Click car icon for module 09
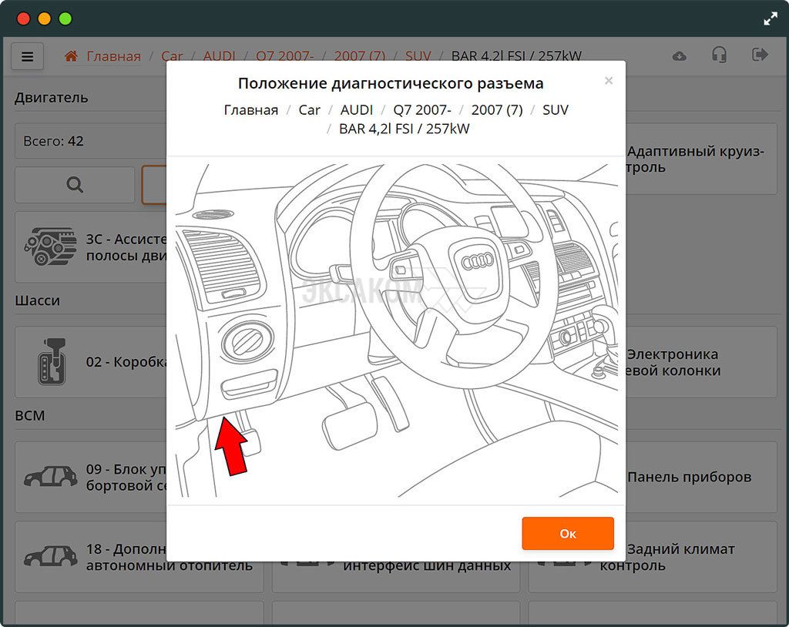 (51, 477)
